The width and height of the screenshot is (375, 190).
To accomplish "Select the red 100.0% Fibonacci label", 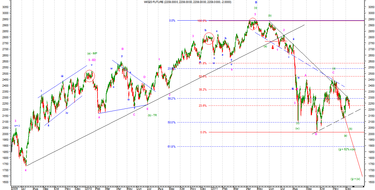I will click(x=202, y=21).
